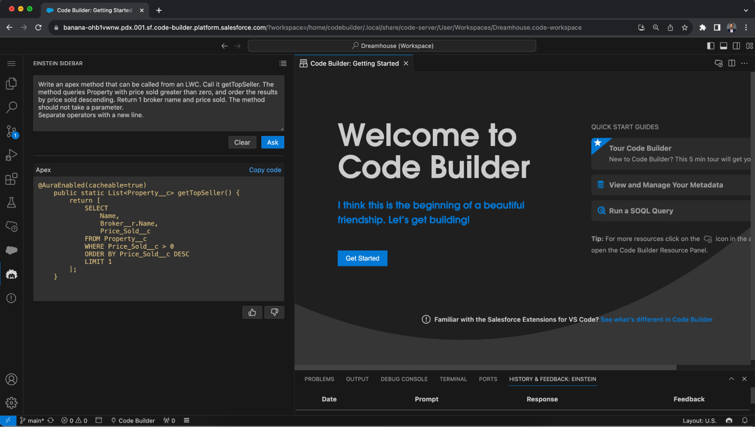Click the Get Started button
This screenshot has height=427, width=755.
[362, 258]
